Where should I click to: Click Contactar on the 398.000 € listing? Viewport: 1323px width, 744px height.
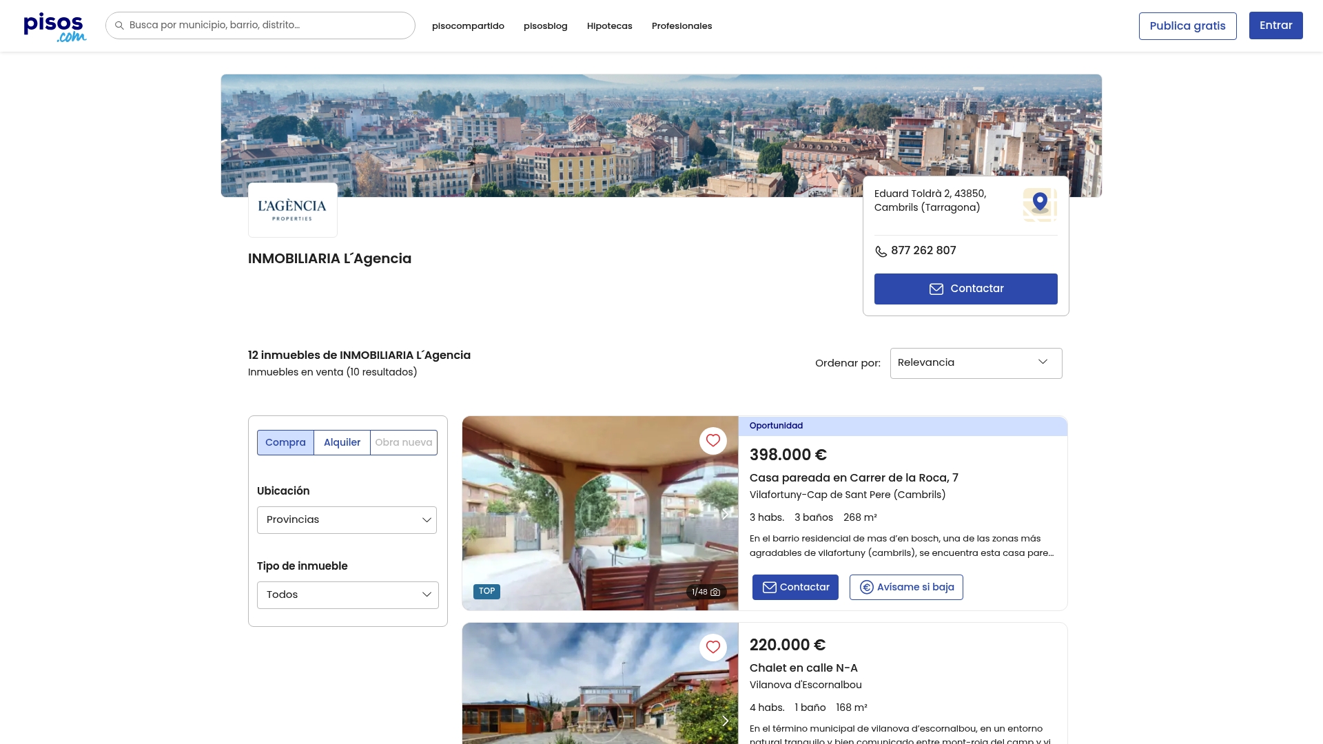[795, 587]
